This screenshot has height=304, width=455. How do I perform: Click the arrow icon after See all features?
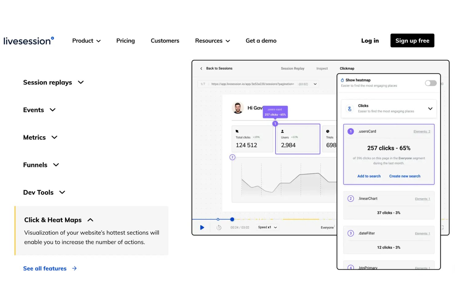click(x=74, y=269)
